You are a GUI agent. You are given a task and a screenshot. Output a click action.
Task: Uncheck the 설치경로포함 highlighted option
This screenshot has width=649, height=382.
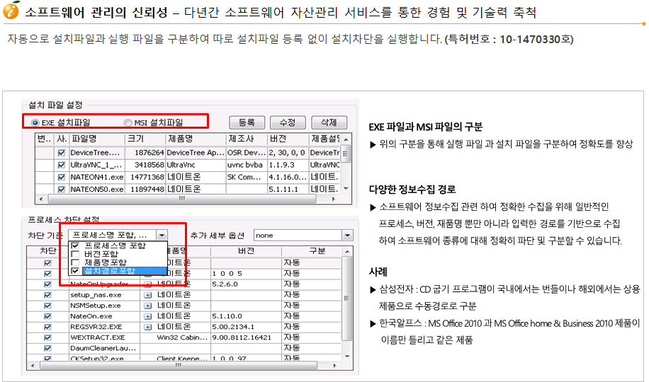[76, 271]
